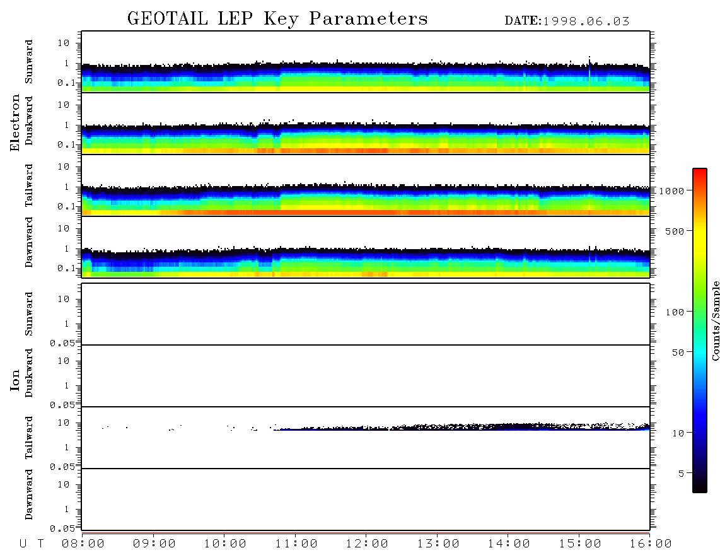
Task: Click the Ion Sunward panel label
Action: (x=29, y=313)
